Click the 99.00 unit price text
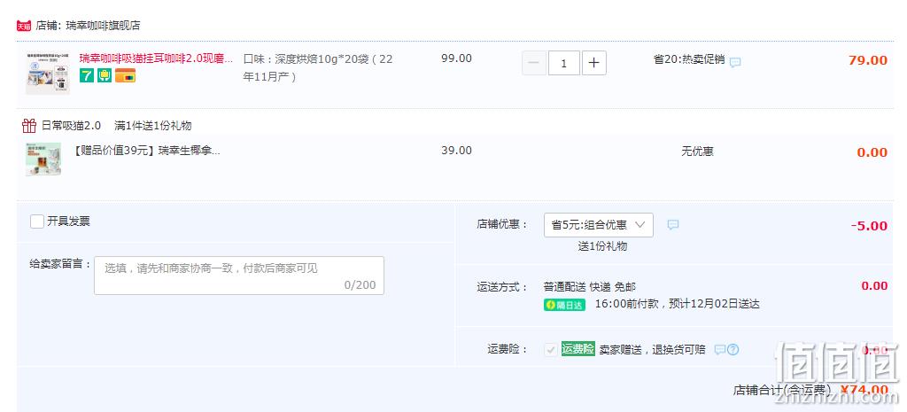907x412 pixels. point(456,58)
